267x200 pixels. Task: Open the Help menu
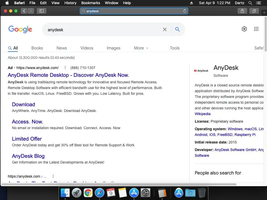tap(127, 3)
